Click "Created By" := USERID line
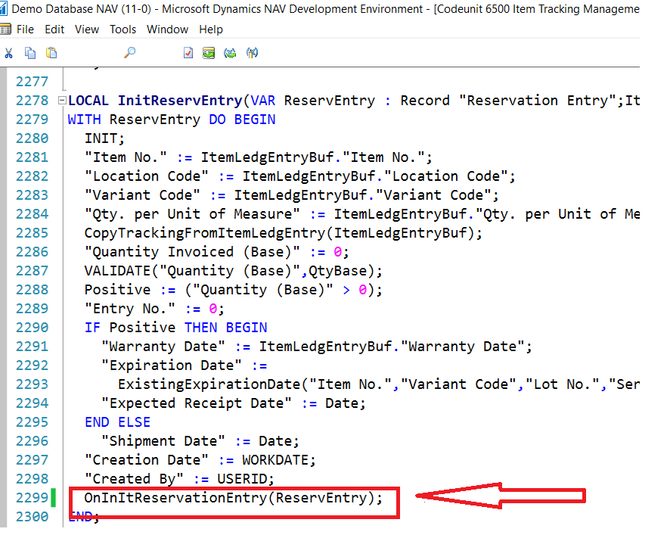Viewport: 667px width, 535px height. [179, 479]
